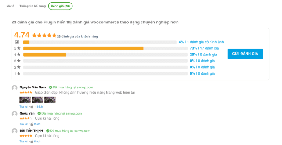The height and width of the screenshot is (145, 282).
Task: Like Quốc Văn's review via the thumbs-up icon
Action: pyautogui.click(x=32, y=124)
